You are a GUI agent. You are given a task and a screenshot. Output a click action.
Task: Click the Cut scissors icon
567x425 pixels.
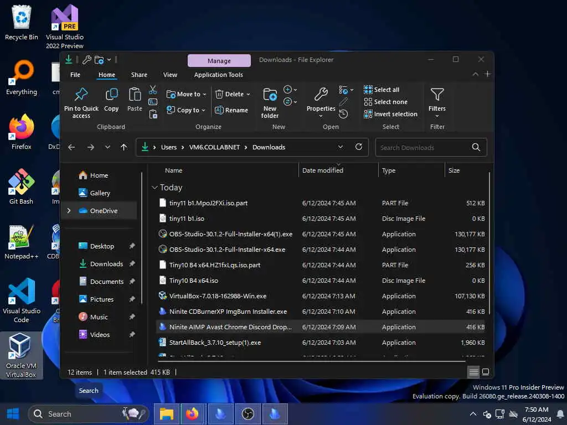pyautogui.click(x=153, y=90)
